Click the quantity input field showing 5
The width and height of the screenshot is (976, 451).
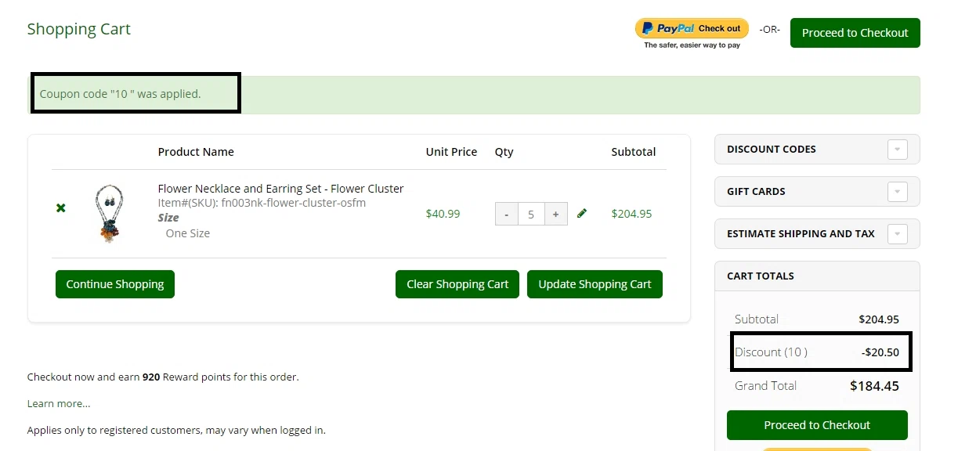(531, 214)
